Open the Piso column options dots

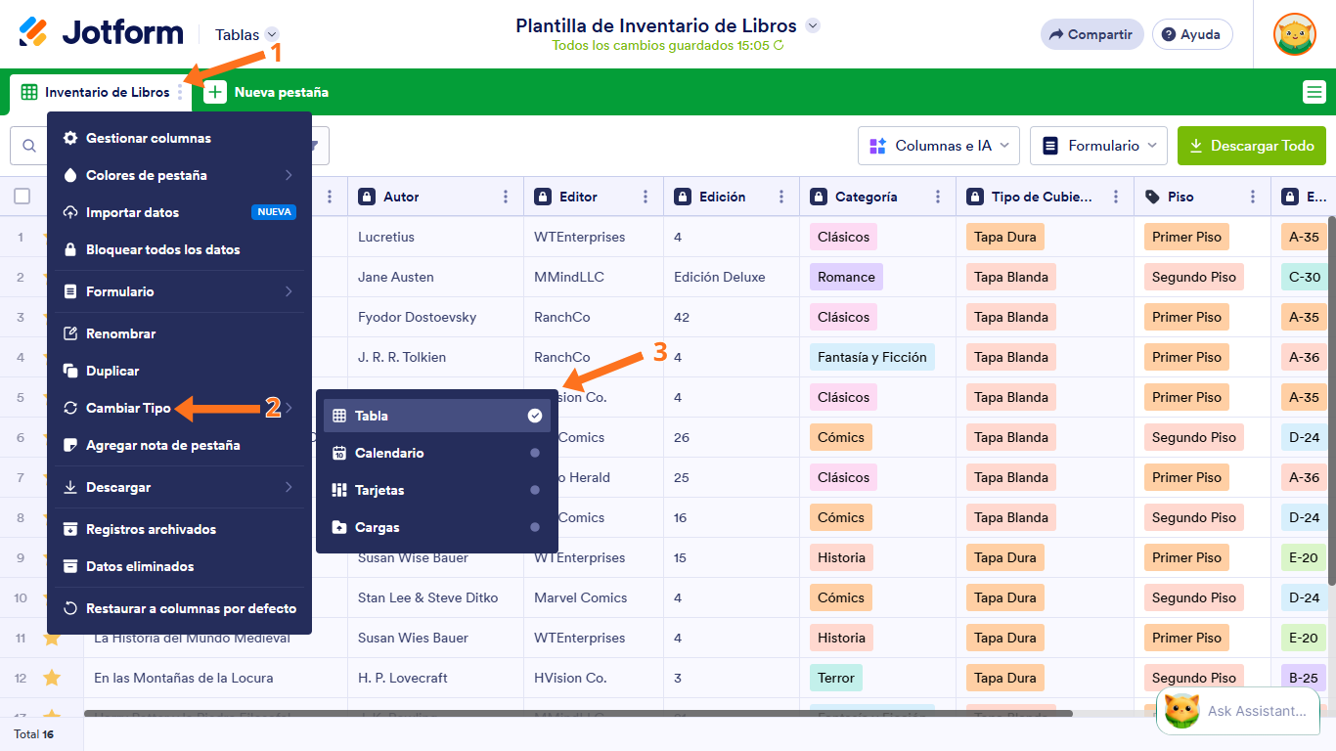pyautogui.click(x=1253, y=197)
